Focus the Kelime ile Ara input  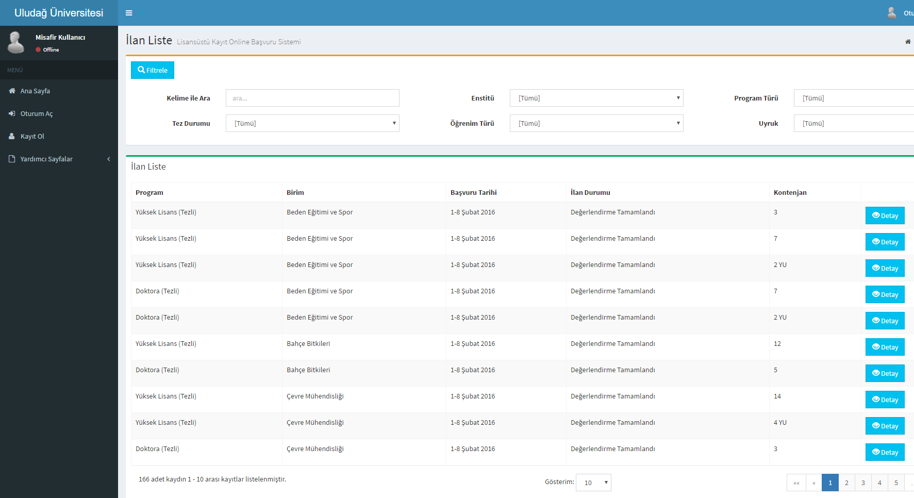pyautogui.click(x=312, y=98)
